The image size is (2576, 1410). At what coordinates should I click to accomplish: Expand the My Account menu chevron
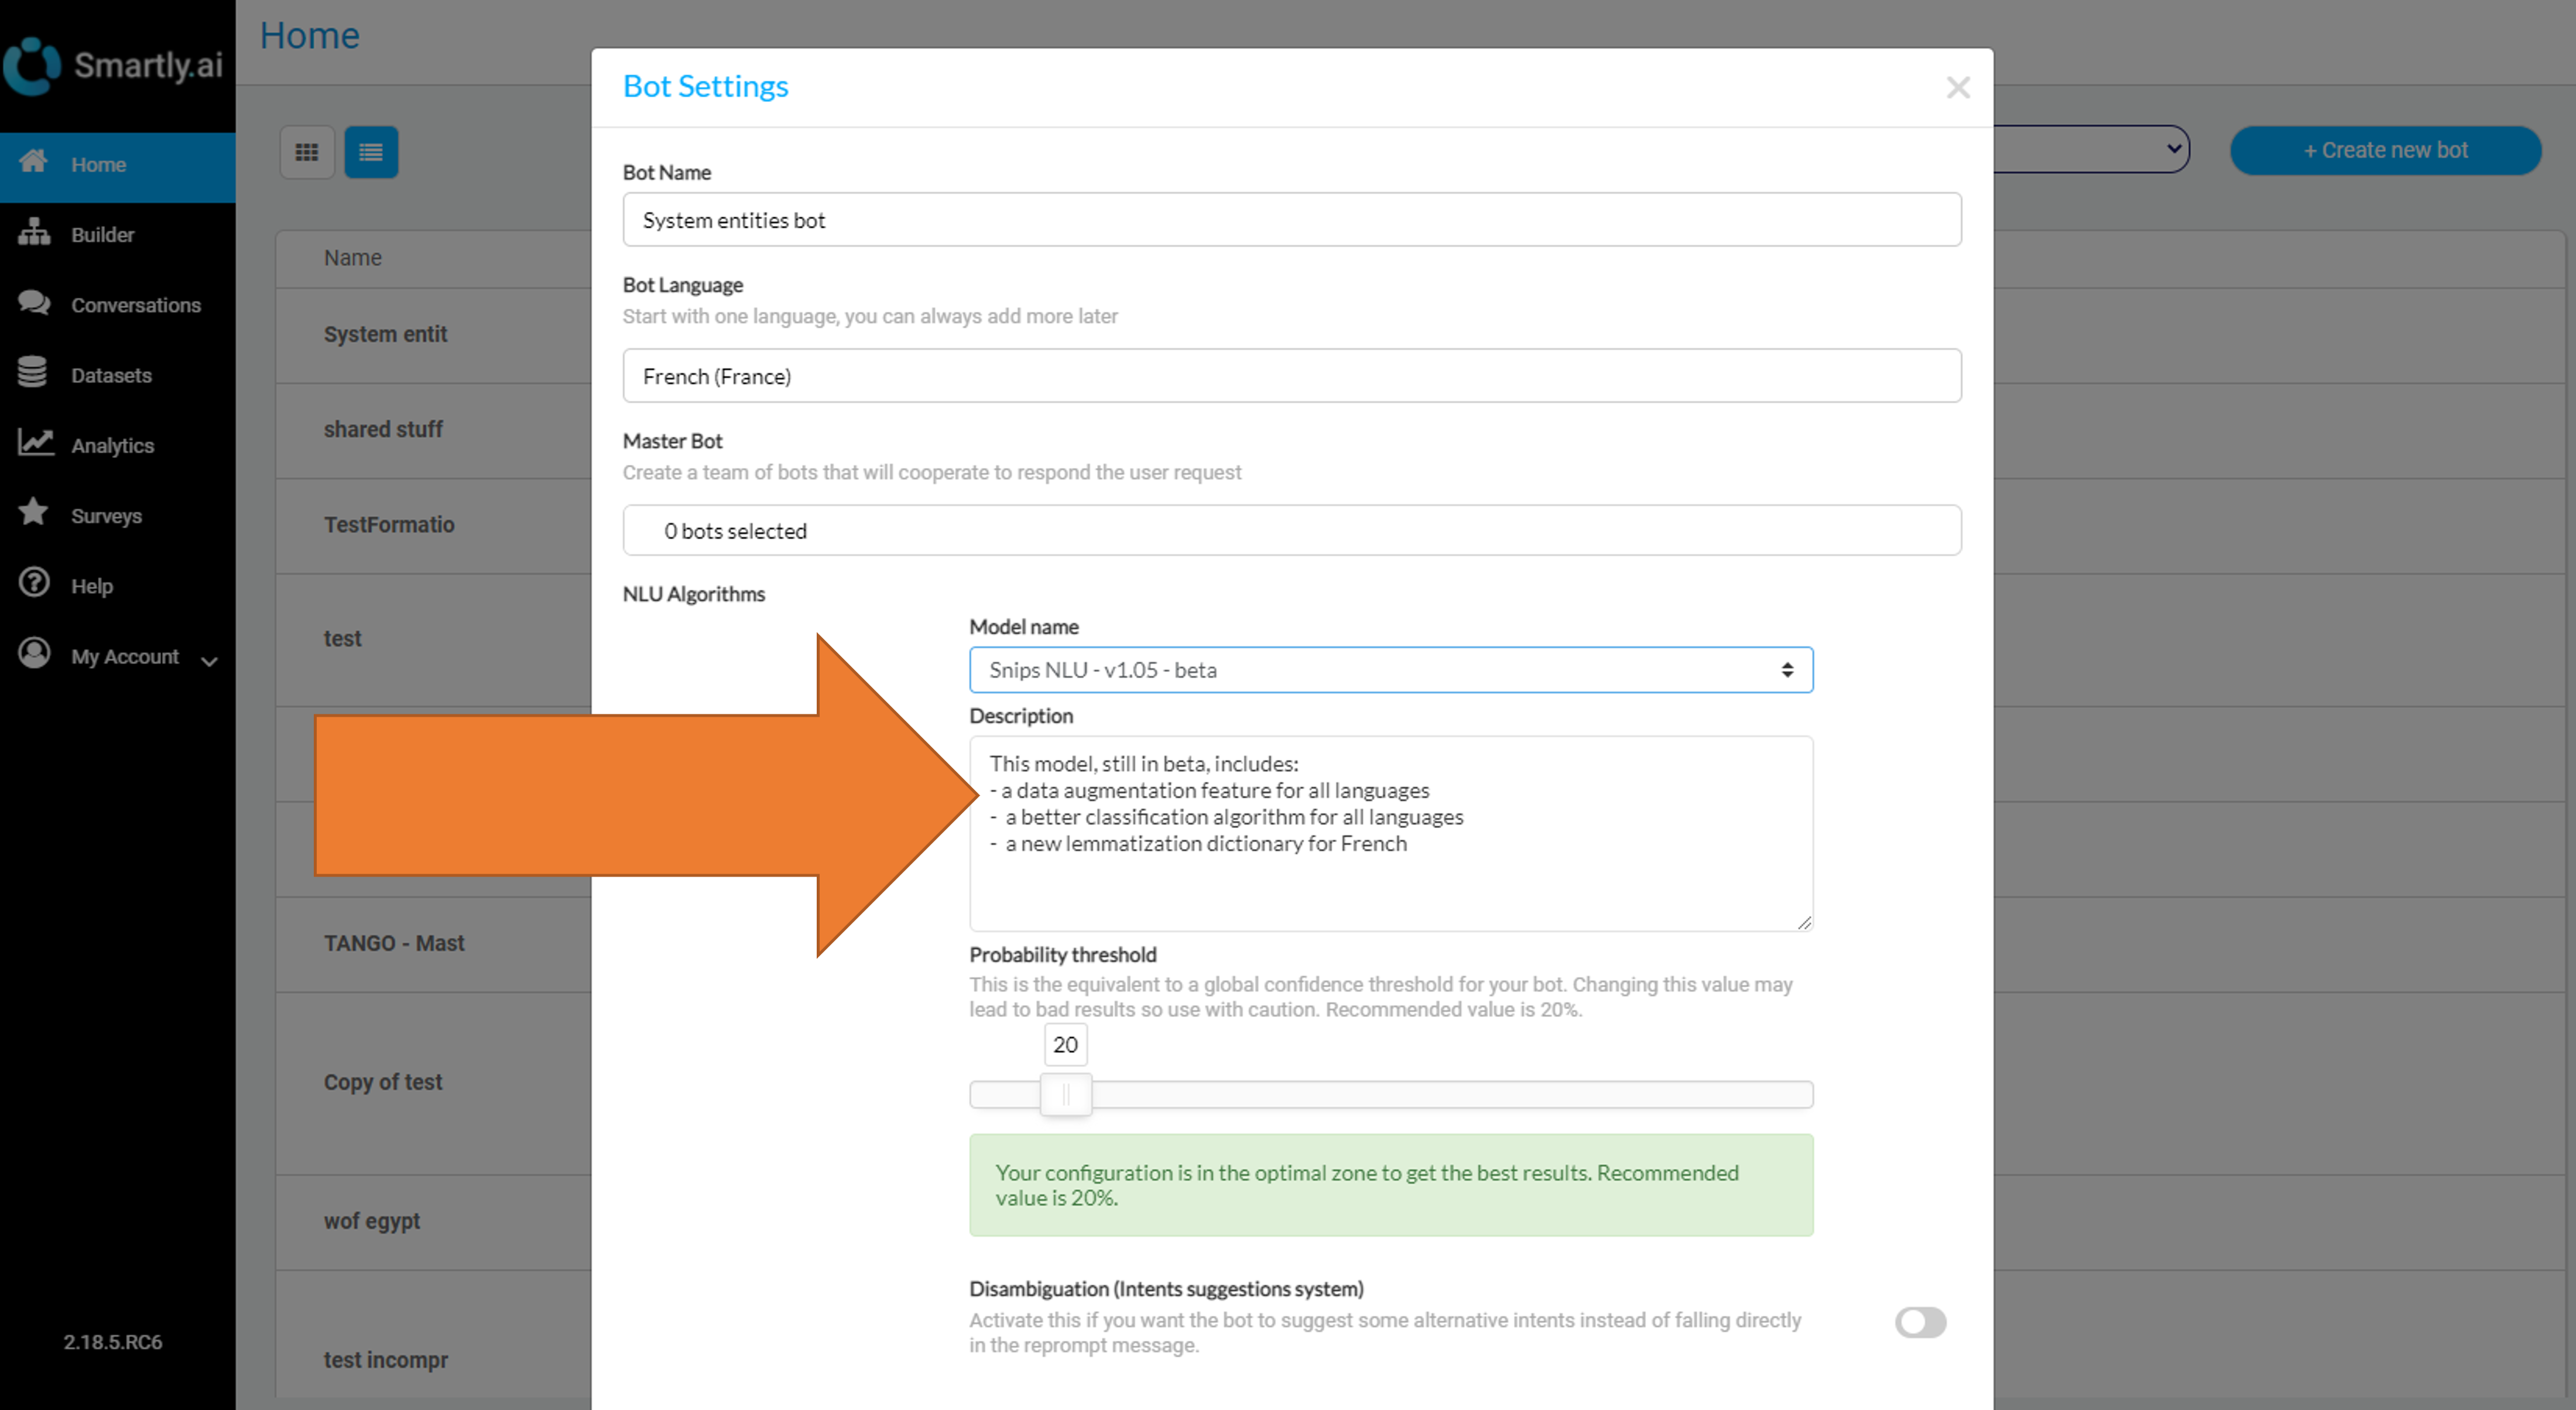pyautogui.click(x=209, y=661)
